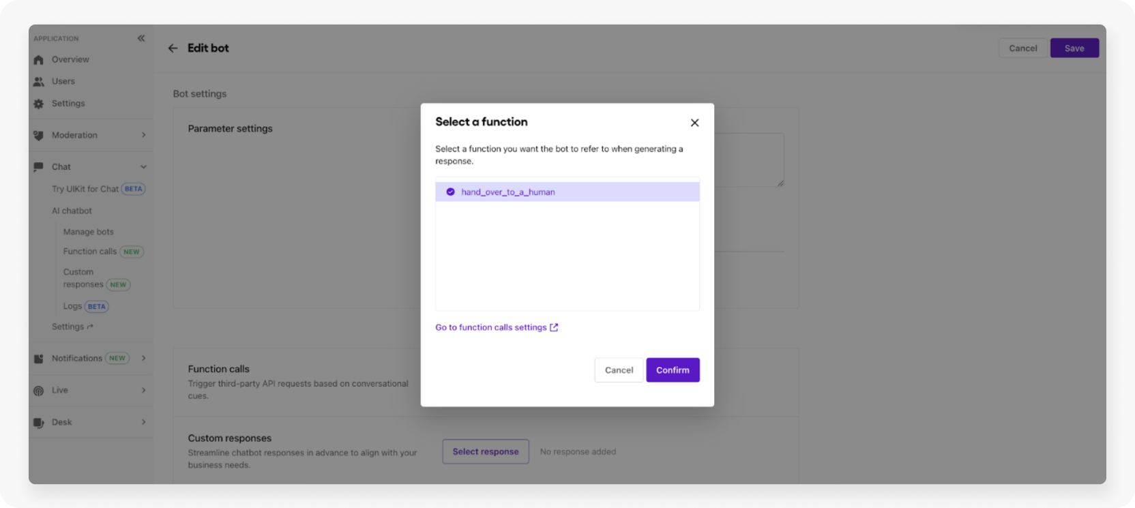
Task: Click the Notifications icon
Action: pyautogui.click(x=39, y=358)
